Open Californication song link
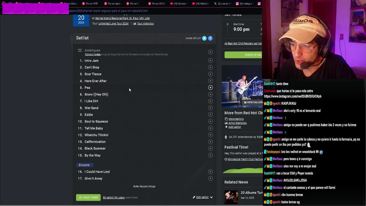The image size is (366, 206). point(95,142)
